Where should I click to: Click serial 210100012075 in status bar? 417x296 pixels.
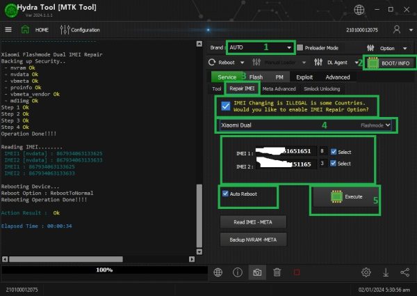click(22, 290)
